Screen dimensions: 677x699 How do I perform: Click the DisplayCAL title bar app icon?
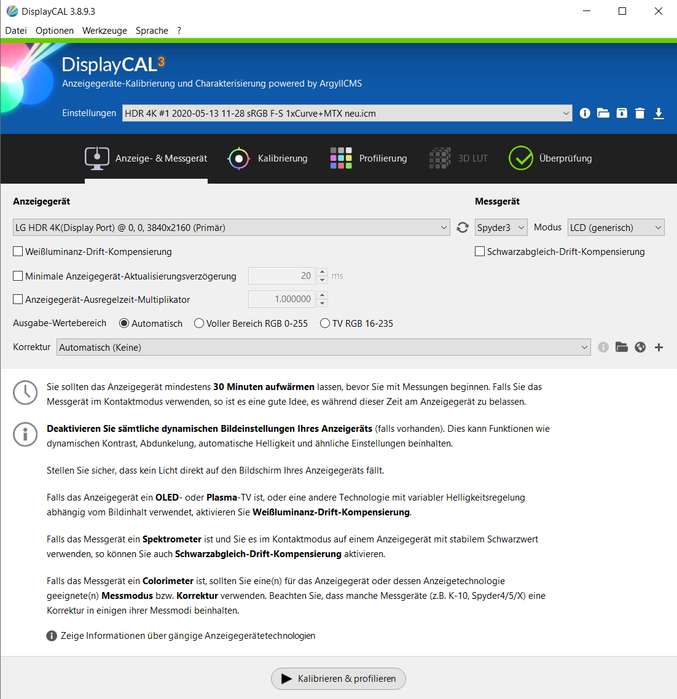pos(12,11)
